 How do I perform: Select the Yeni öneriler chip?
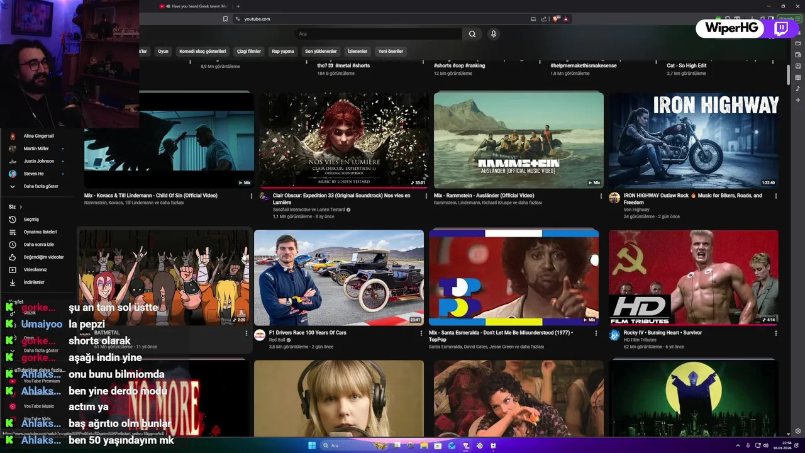391,52
